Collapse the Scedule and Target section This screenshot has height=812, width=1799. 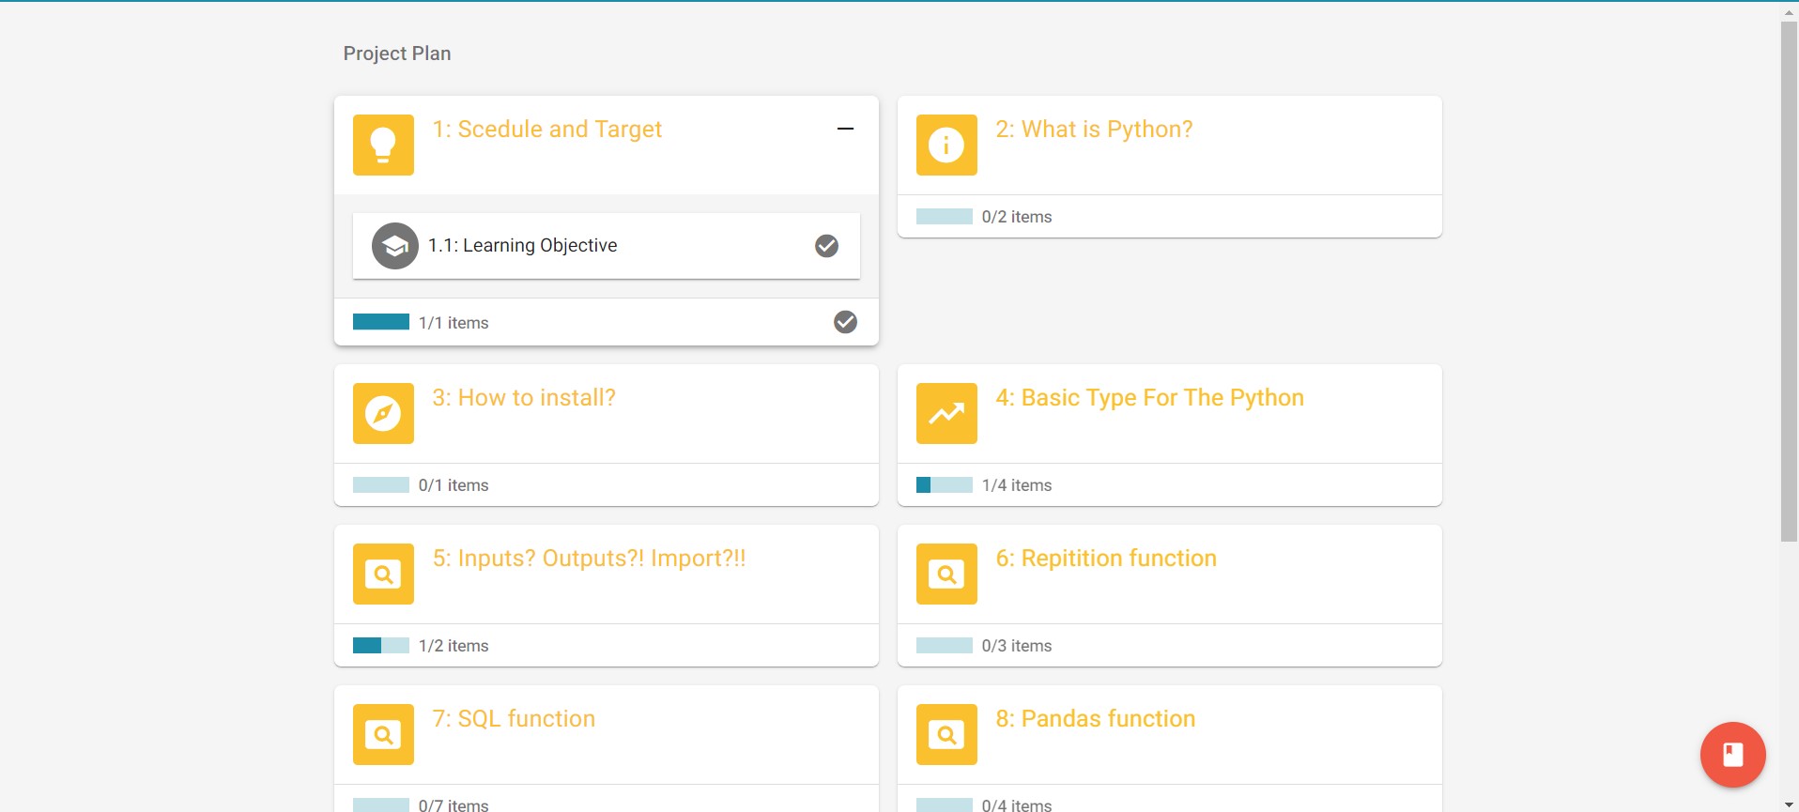click(x=845, y=129)
